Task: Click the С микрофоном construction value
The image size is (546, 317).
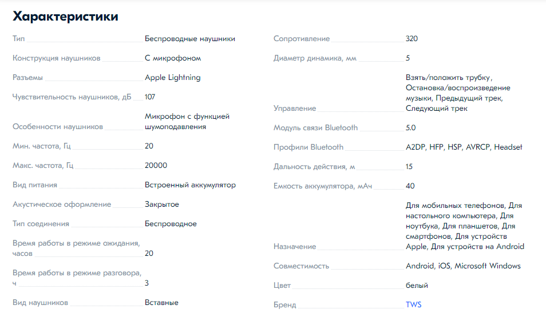Action: 173,58
